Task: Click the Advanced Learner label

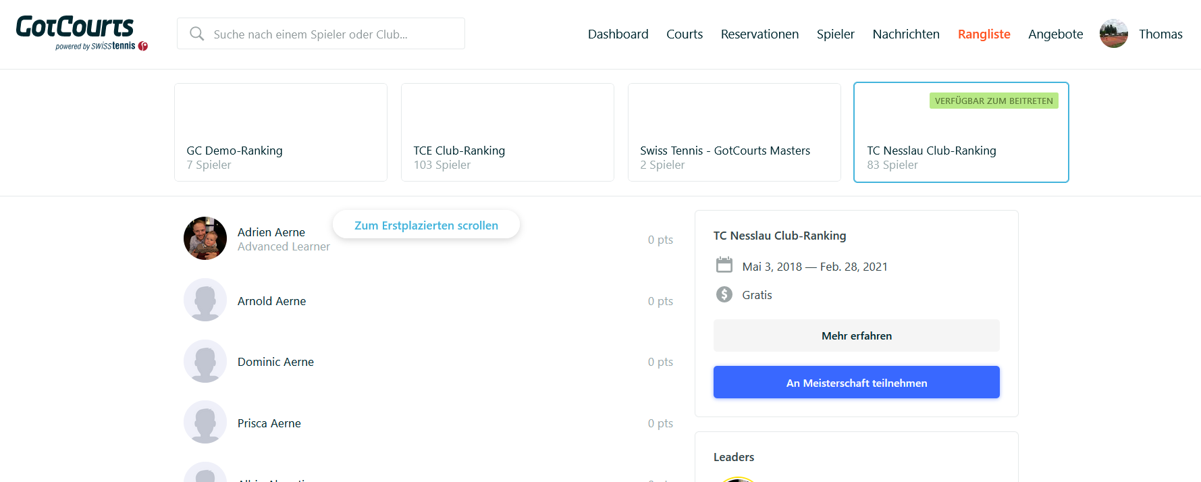Action: click(284, 247)
